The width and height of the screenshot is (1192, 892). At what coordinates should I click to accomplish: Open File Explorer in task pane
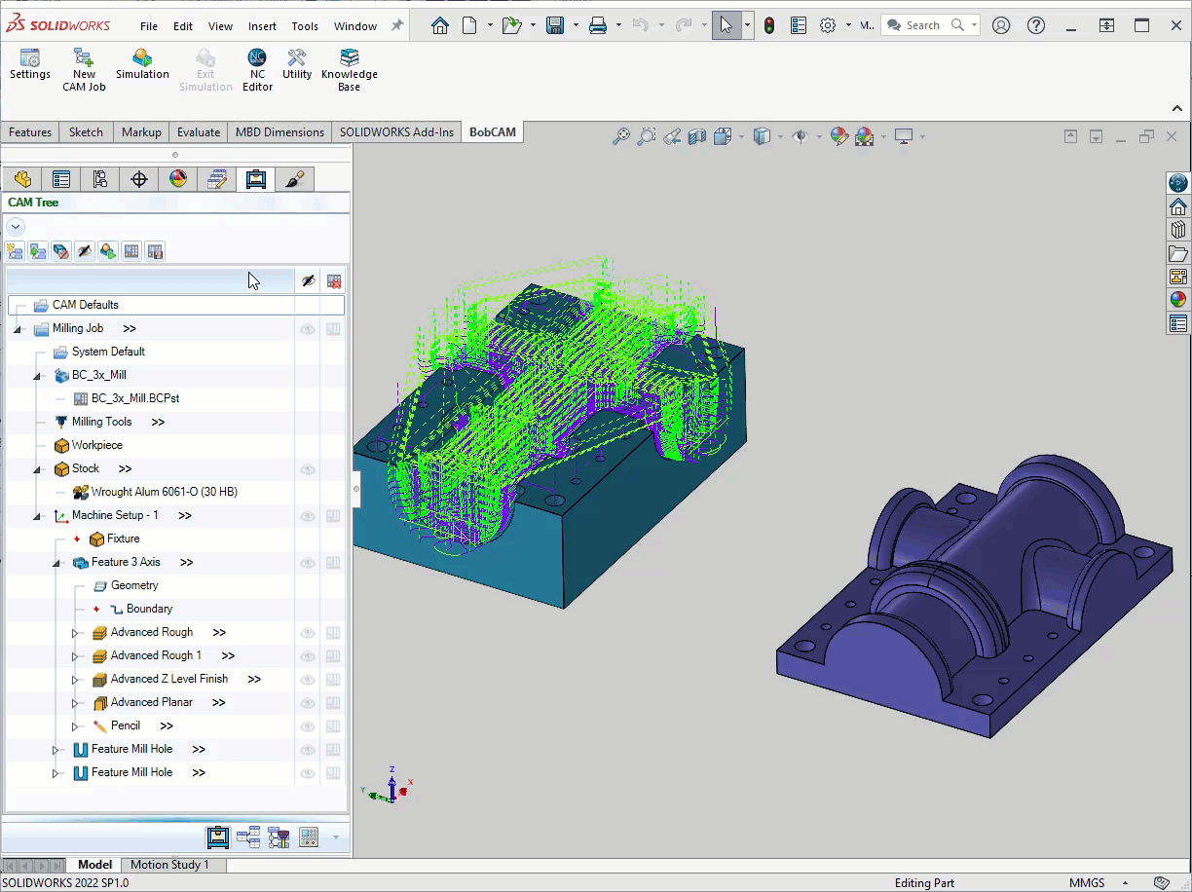pyautogui.click(x=1178, y=253)
